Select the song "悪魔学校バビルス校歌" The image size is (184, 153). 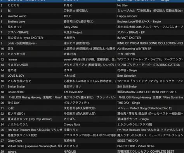[22, 135]
